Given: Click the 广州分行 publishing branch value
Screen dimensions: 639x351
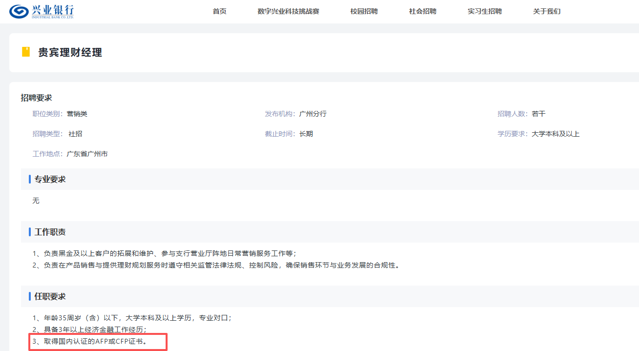Looking at the screenshot, I should click(x=313, y=114).
